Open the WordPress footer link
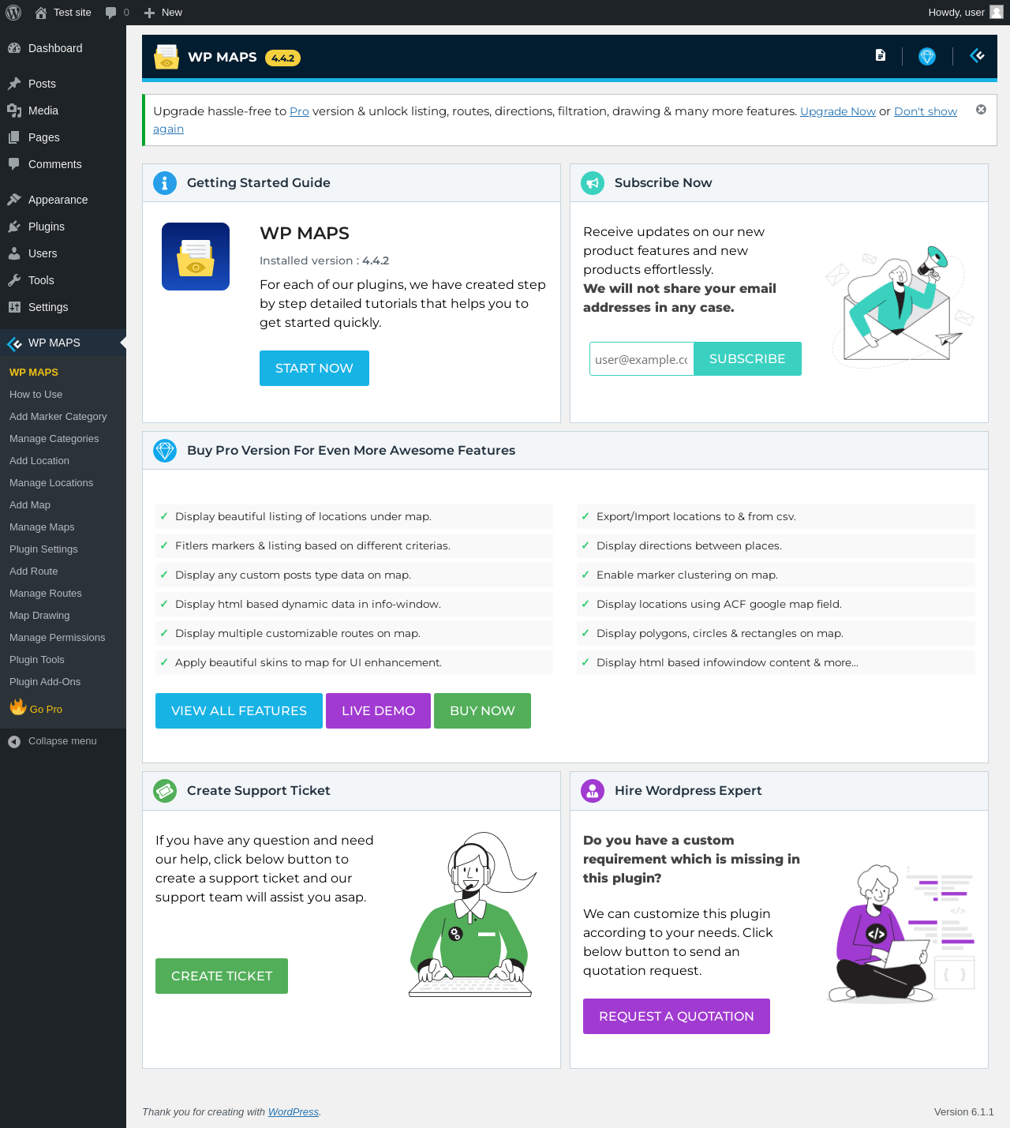This screenshot has width=1010, height=1128. pyautogui.click(x=294, y=1112)
